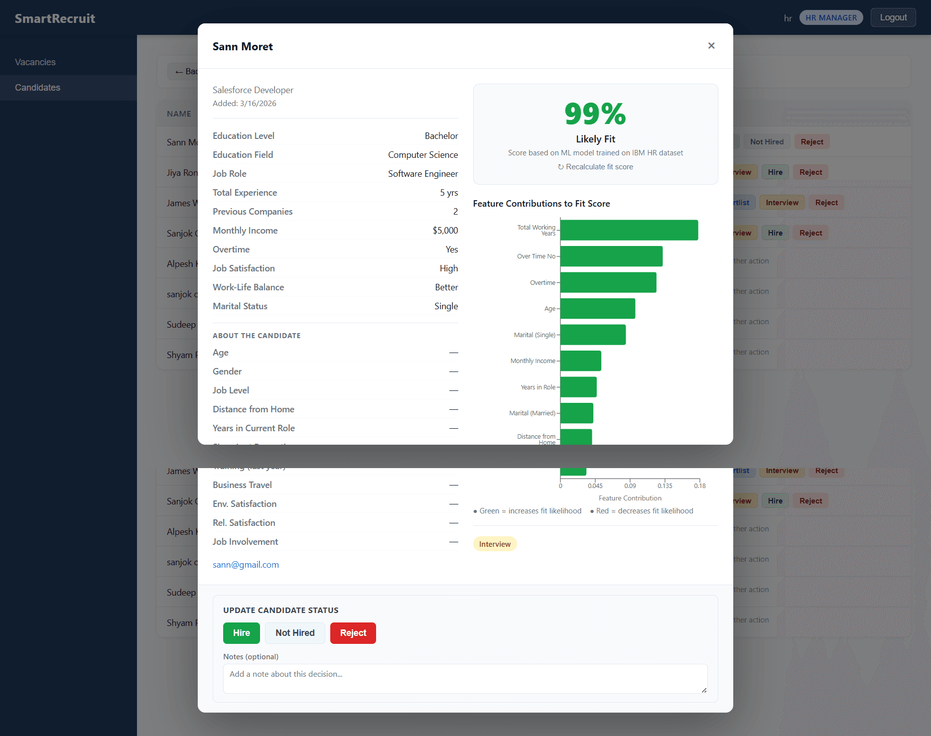This screenshot has width=931, height=736.
Task: Close the Sann Moret candidate dialog
Action: [x=711, y=46]
